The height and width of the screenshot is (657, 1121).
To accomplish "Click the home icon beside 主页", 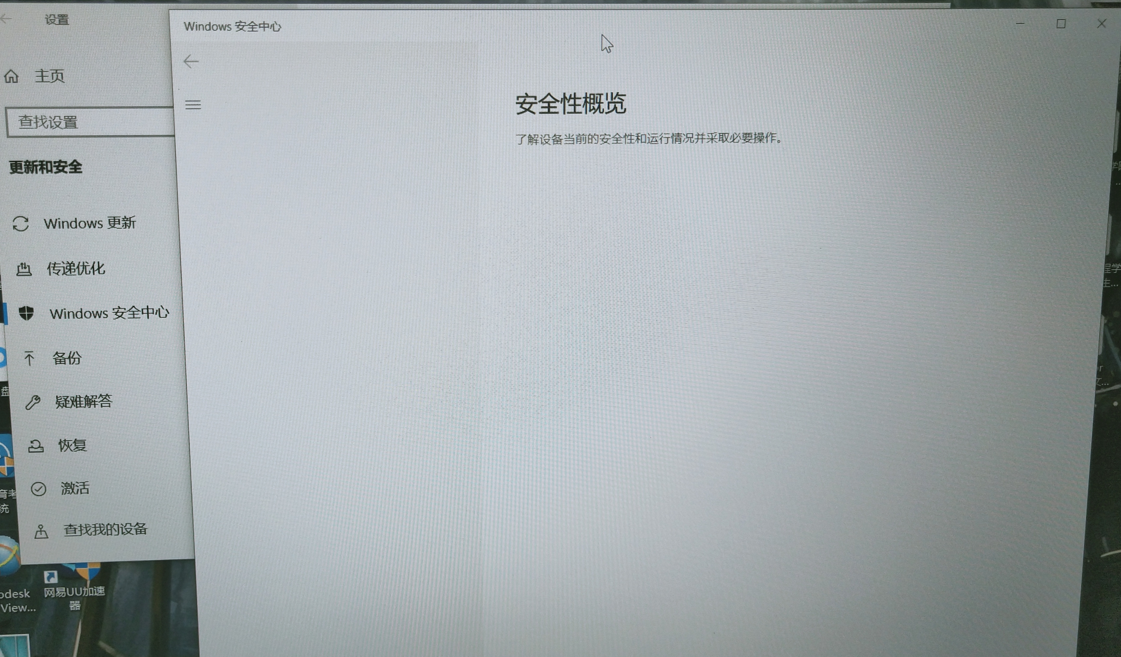I will 12,76.
